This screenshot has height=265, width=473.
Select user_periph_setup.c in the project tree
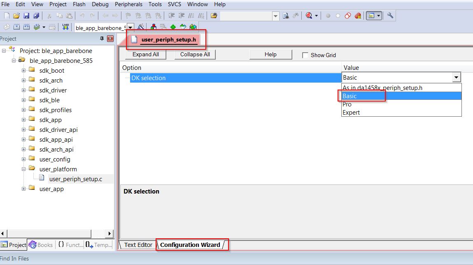coord(75,179)
